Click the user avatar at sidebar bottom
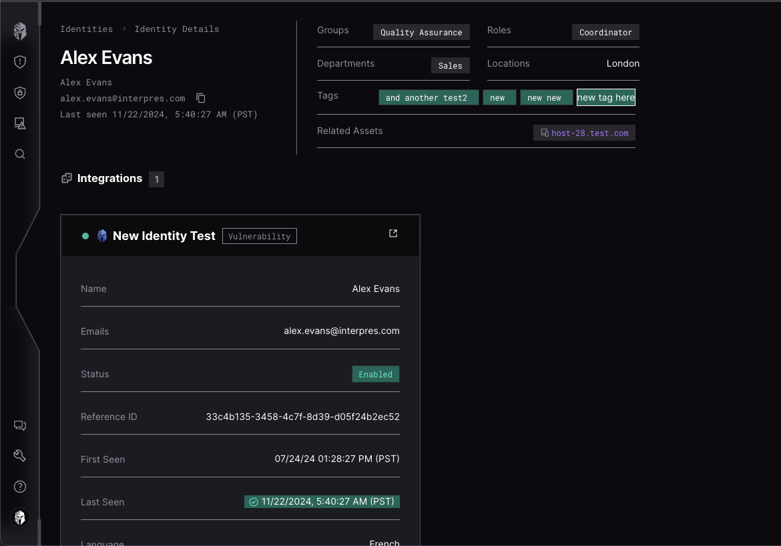Screen dimensions: 781x546 20,517
